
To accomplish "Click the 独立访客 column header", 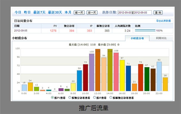I will coord(69,26).
